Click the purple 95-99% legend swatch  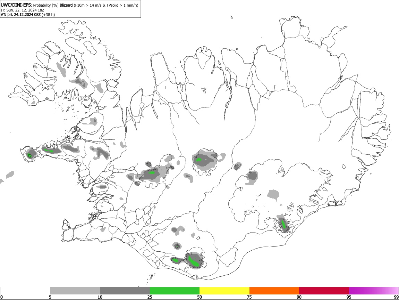pyautogui.click(x=374, y=291)
